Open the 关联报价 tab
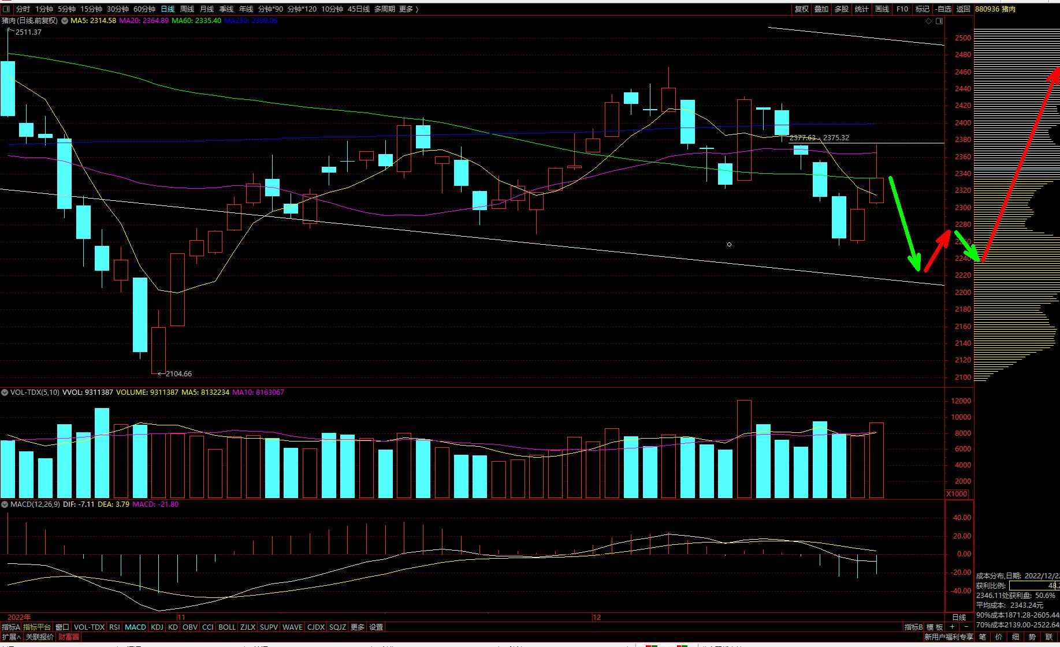This screenshot has height=647, width=1060. click(40, 637)
